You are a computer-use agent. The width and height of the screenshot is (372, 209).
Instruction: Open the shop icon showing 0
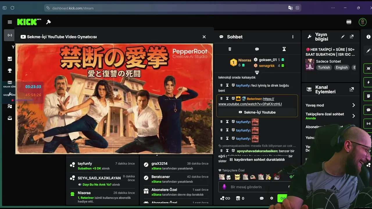pos(240,198)
